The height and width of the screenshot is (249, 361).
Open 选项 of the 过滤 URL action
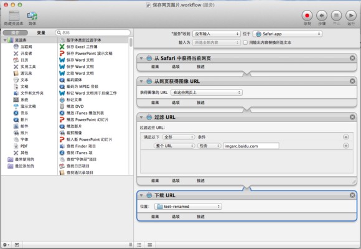pos(176,181)
